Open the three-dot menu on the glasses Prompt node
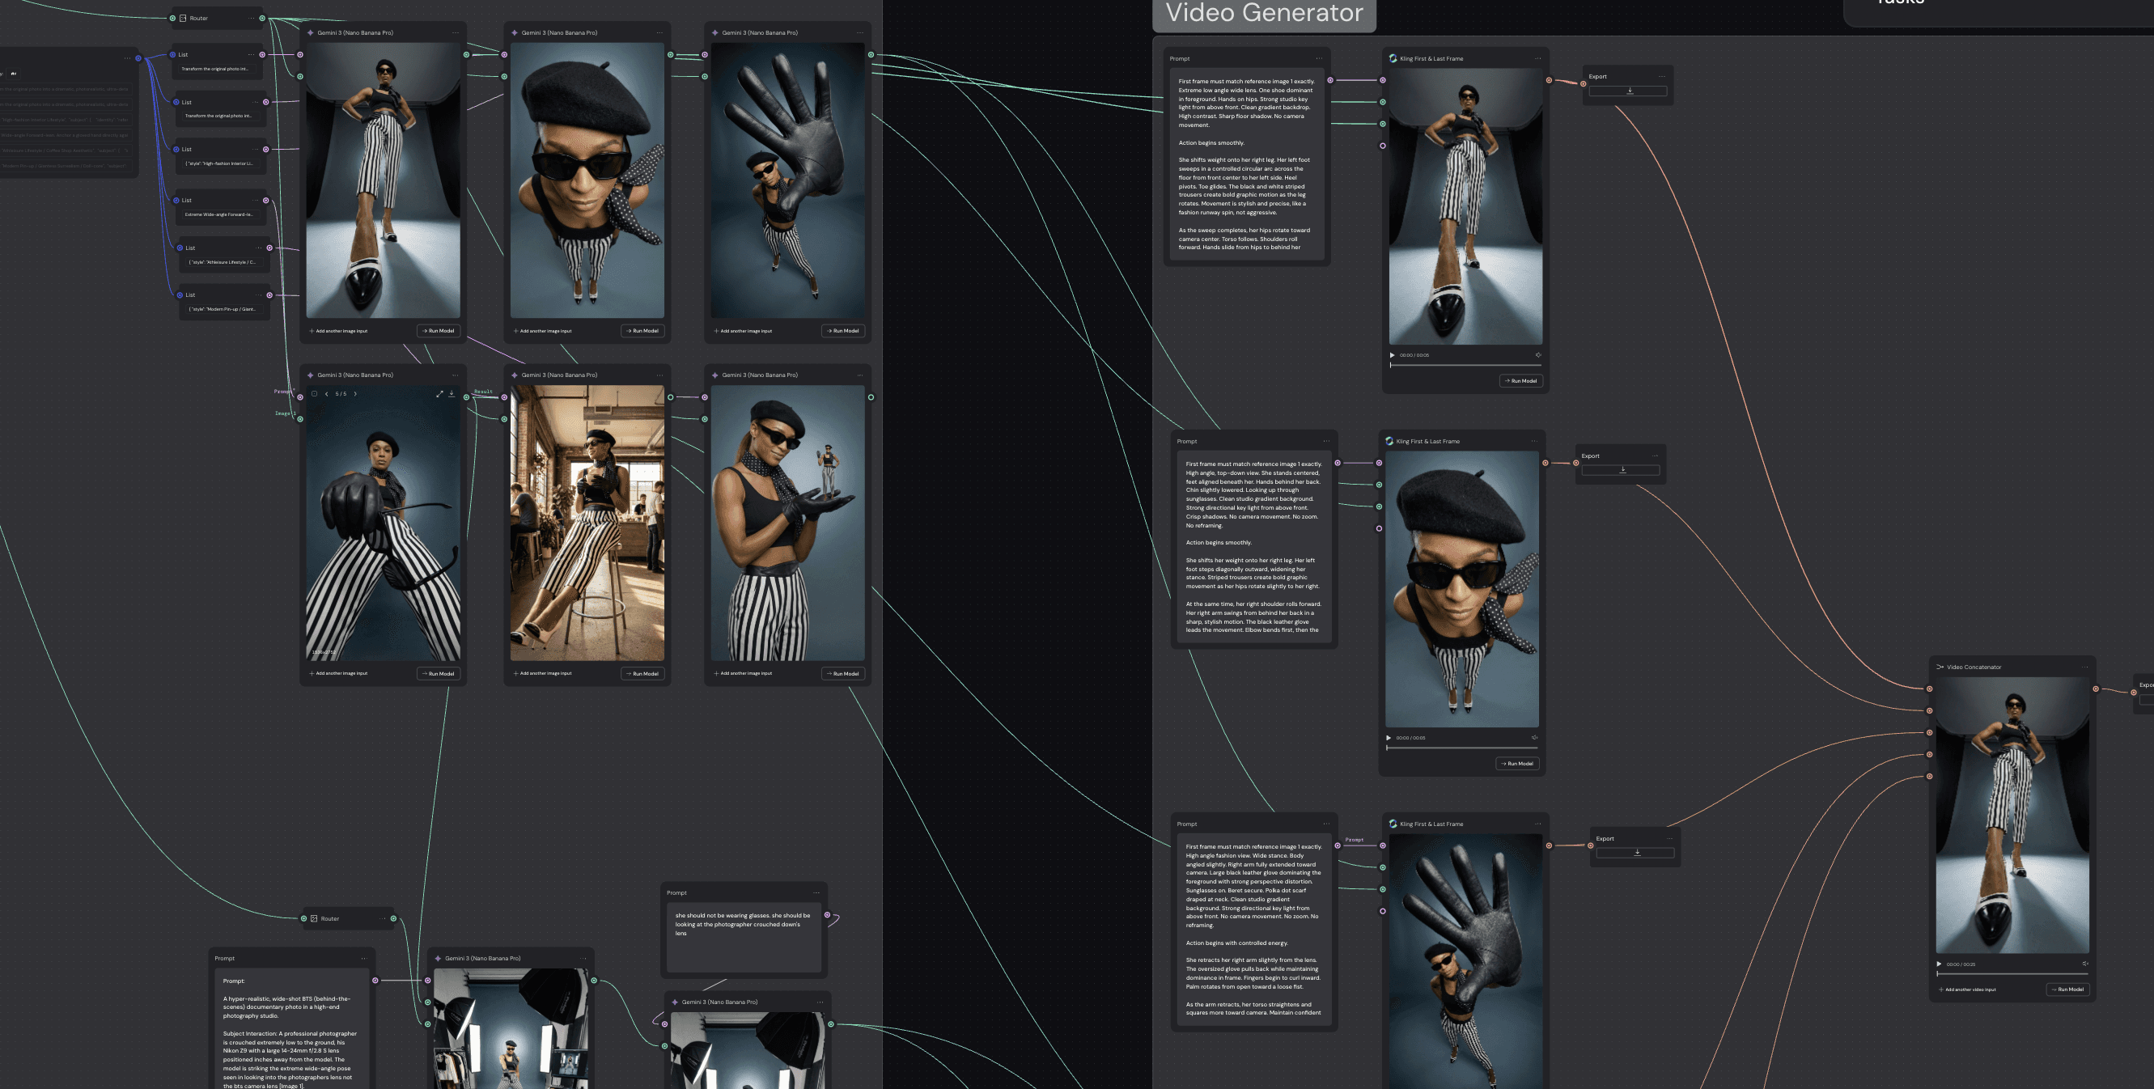Image resolution: width=2154 pixels, height=1089 pixels. (816, 892)
